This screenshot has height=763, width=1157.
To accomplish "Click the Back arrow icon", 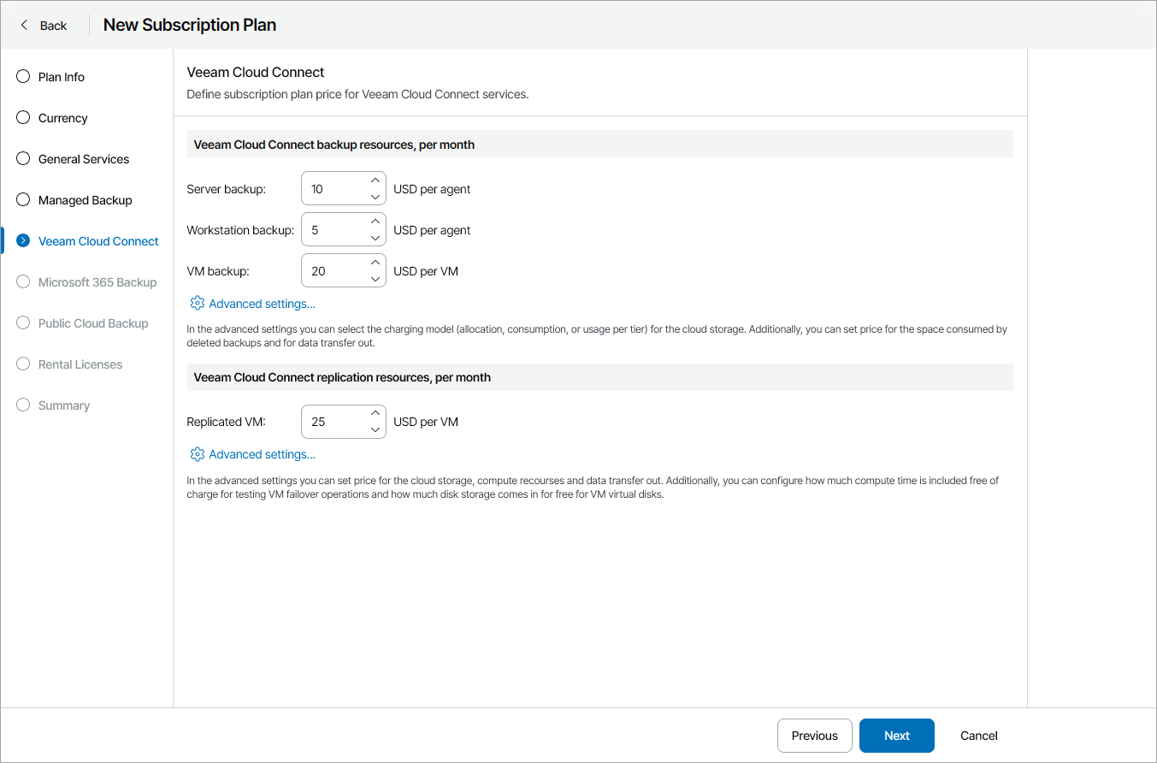I will [x=24, y=25].
